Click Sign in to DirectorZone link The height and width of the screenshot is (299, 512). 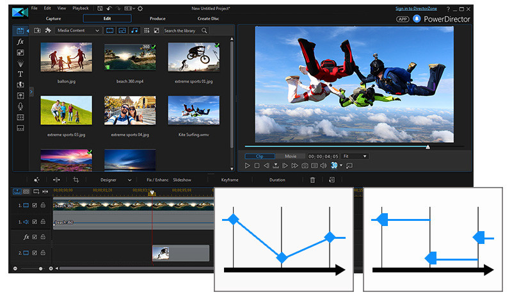[x=424, y=8]
